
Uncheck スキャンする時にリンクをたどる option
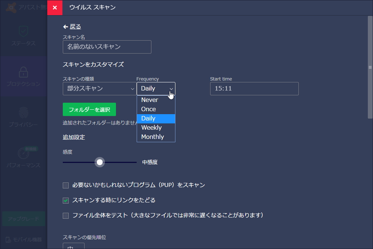66,200
